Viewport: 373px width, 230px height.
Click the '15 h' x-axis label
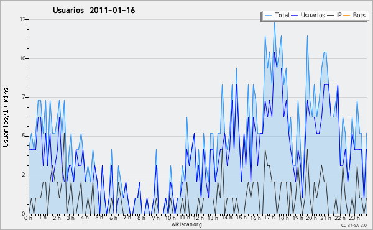[x=241, y=218]
